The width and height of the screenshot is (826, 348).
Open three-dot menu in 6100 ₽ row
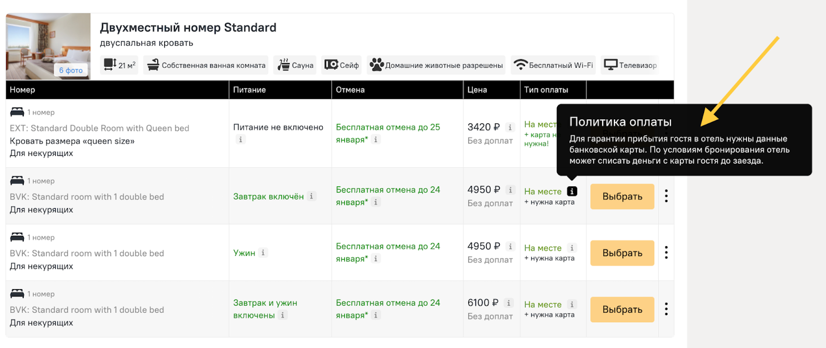tap(666, 309)
